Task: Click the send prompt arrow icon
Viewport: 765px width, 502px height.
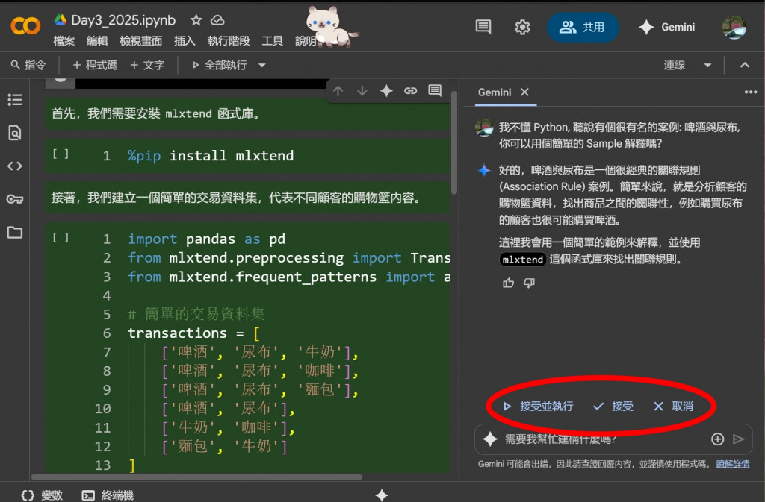Action: pyautogui.click(x=739, y=439)
